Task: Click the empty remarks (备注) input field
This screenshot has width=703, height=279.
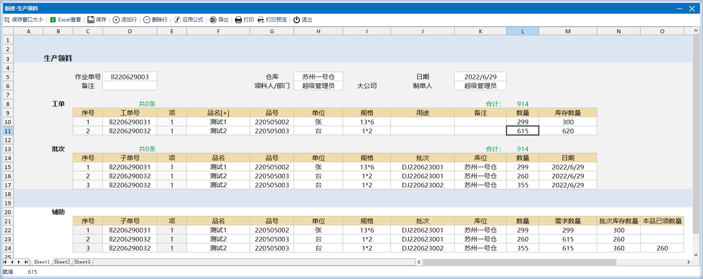Action: click(x=130, y=86)
